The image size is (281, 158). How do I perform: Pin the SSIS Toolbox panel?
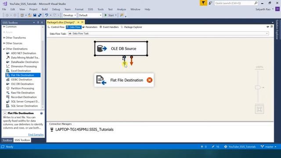point(38,22)
